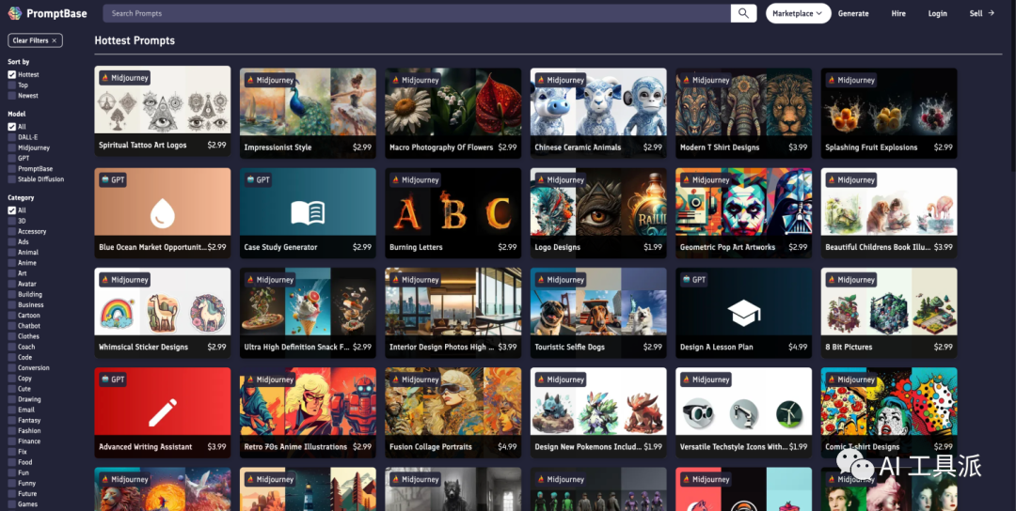This screenshot has width=1016, height=511.
Task: Open the Generate menu item
Action: [853, 13]
